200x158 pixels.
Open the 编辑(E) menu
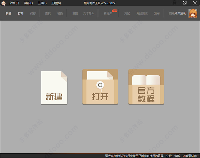(28, 3)
